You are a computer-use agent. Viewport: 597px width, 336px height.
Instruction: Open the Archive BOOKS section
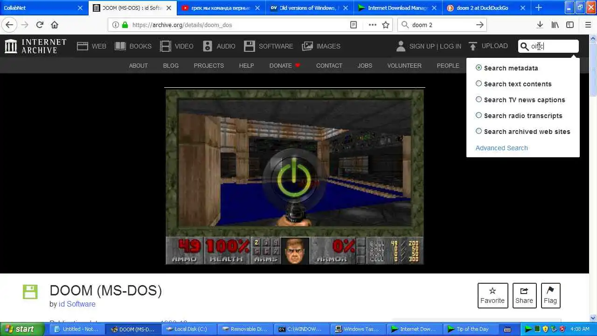[133, 46]
